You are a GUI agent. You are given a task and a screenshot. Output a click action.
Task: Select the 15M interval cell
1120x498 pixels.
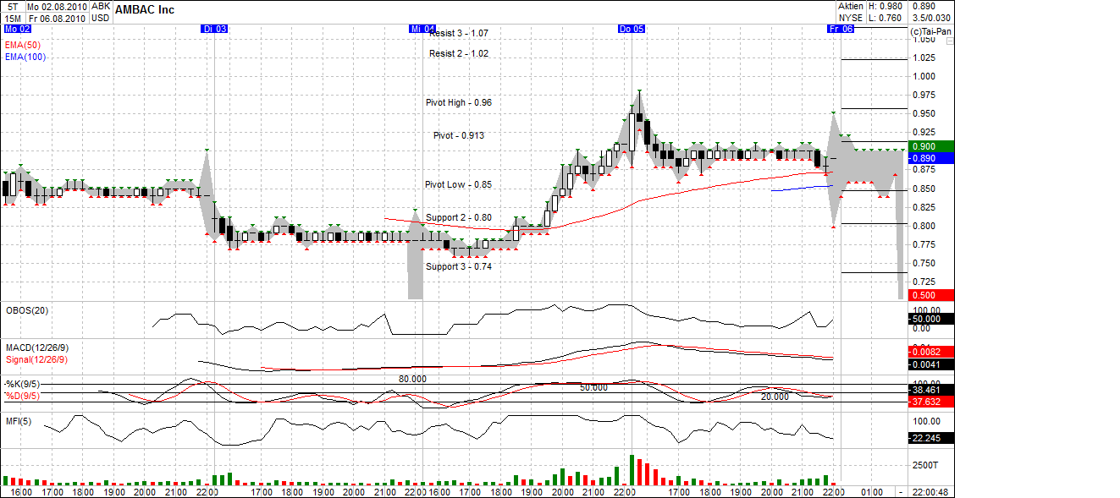(x=12, y=18)
